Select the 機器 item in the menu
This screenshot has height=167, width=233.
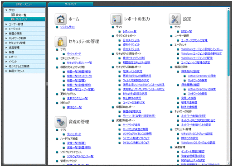(24, 52)
